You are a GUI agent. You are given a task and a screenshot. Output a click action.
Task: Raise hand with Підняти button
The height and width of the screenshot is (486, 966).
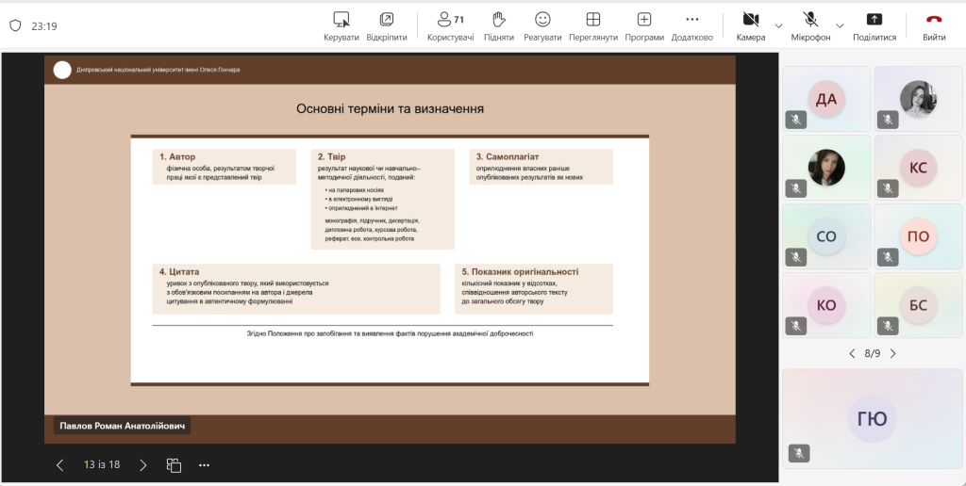click(499, 20)
